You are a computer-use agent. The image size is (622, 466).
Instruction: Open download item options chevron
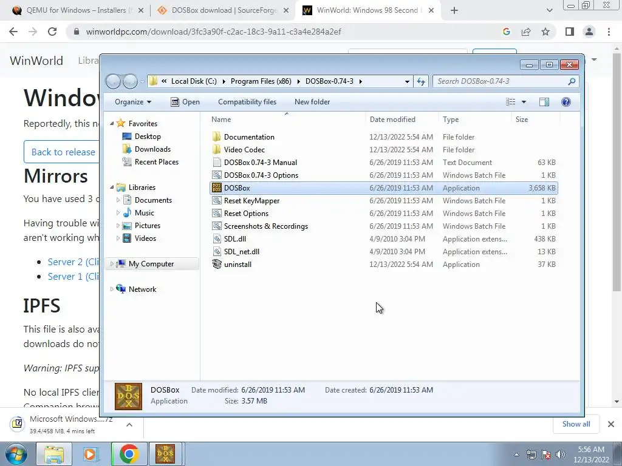[129, 424]
